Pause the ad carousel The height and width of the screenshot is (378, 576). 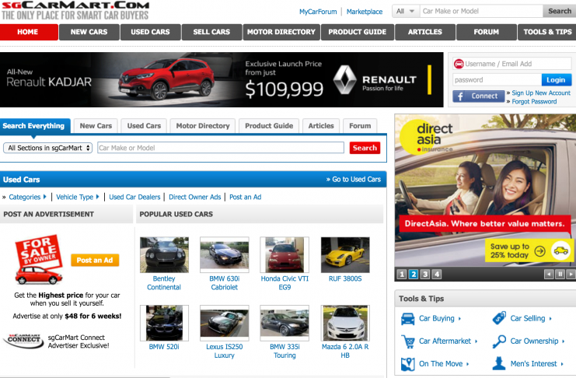560,275
